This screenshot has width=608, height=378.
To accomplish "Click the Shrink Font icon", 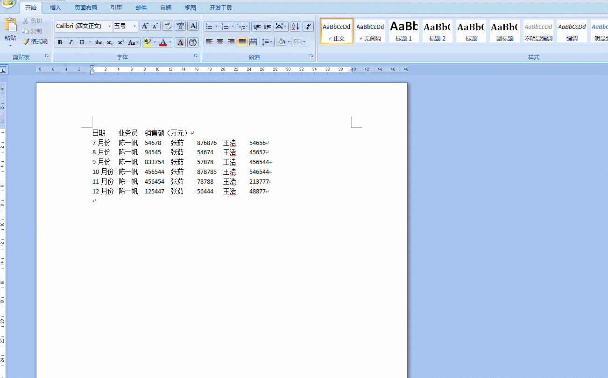I will [x=155, y=26].
